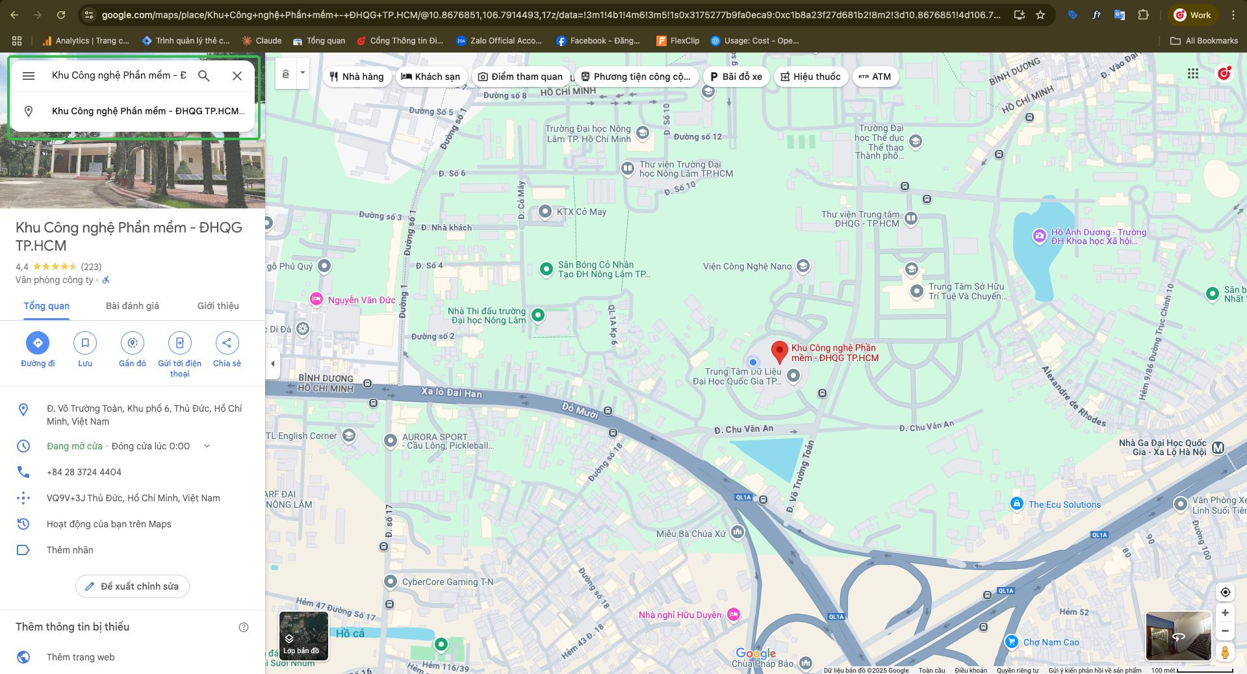Viewport: 1247px width, 674px height.
Task: Open the Google apps grid icon
Action: 1192,74
